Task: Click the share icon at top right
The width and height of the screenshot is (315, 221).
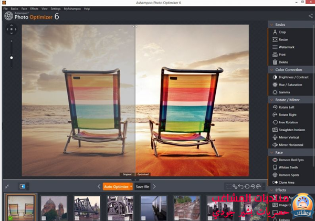Action: point(310,16)
